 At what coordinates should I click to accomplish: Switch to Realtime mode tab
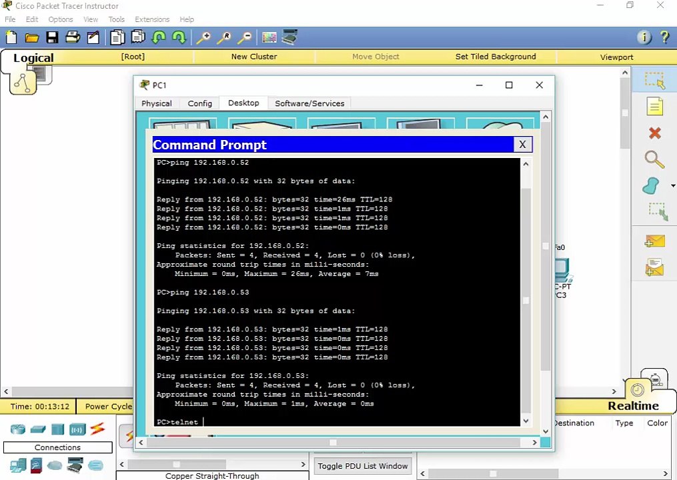click(633, 406)
